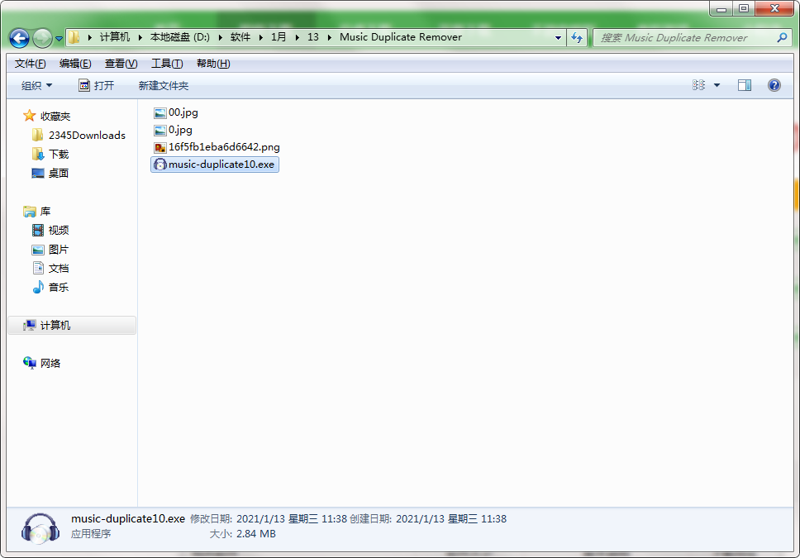Click the search magnifier icon
This screenshot has height=558, width=800.
[782, 38]
